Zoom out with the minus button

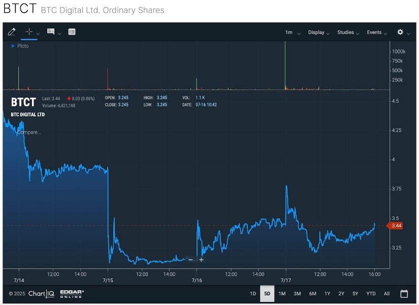click(x=190, y=260)
